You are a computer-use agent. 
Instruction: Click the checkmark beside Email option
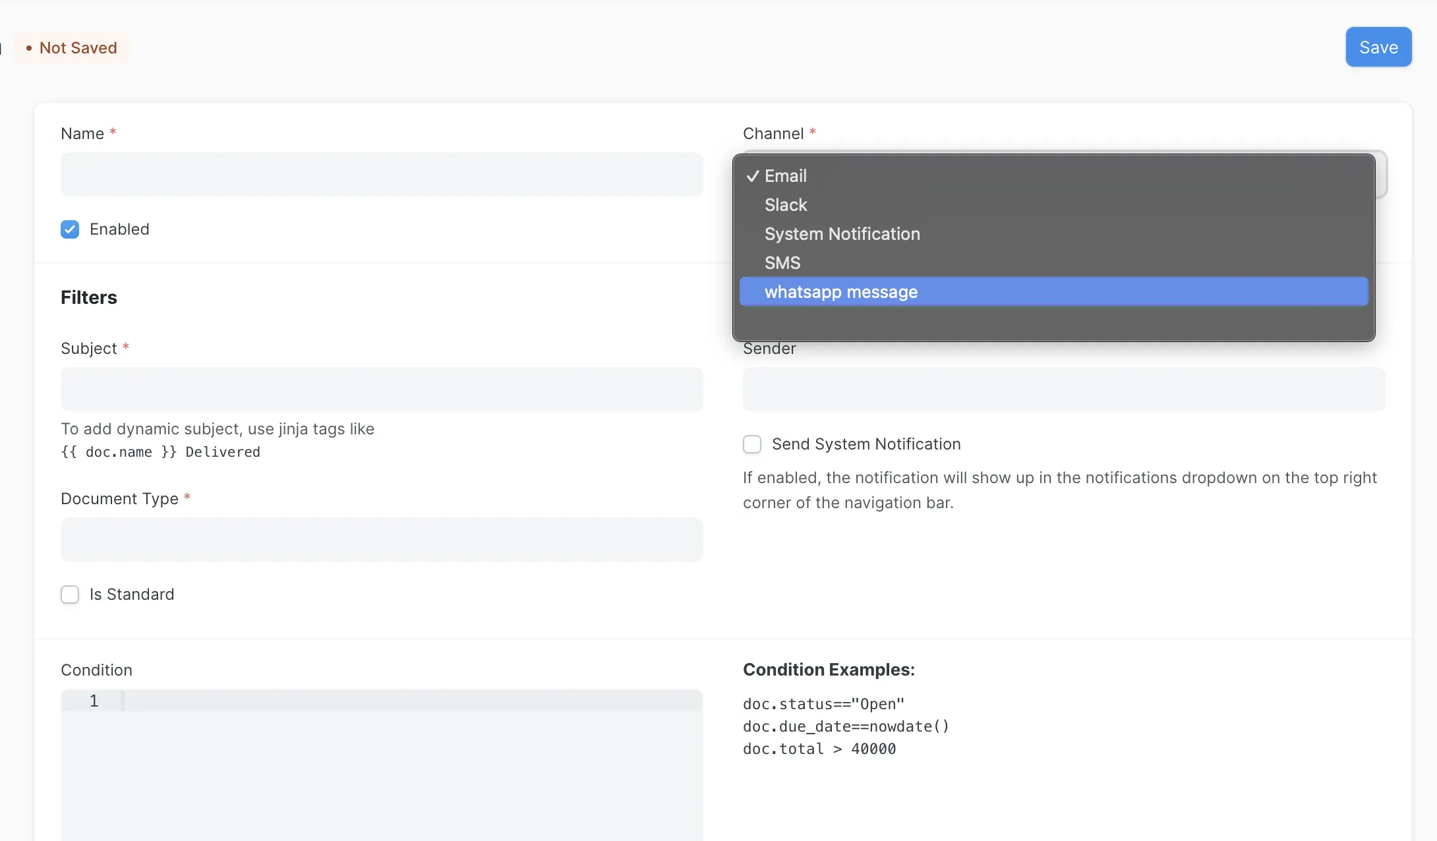753,176
